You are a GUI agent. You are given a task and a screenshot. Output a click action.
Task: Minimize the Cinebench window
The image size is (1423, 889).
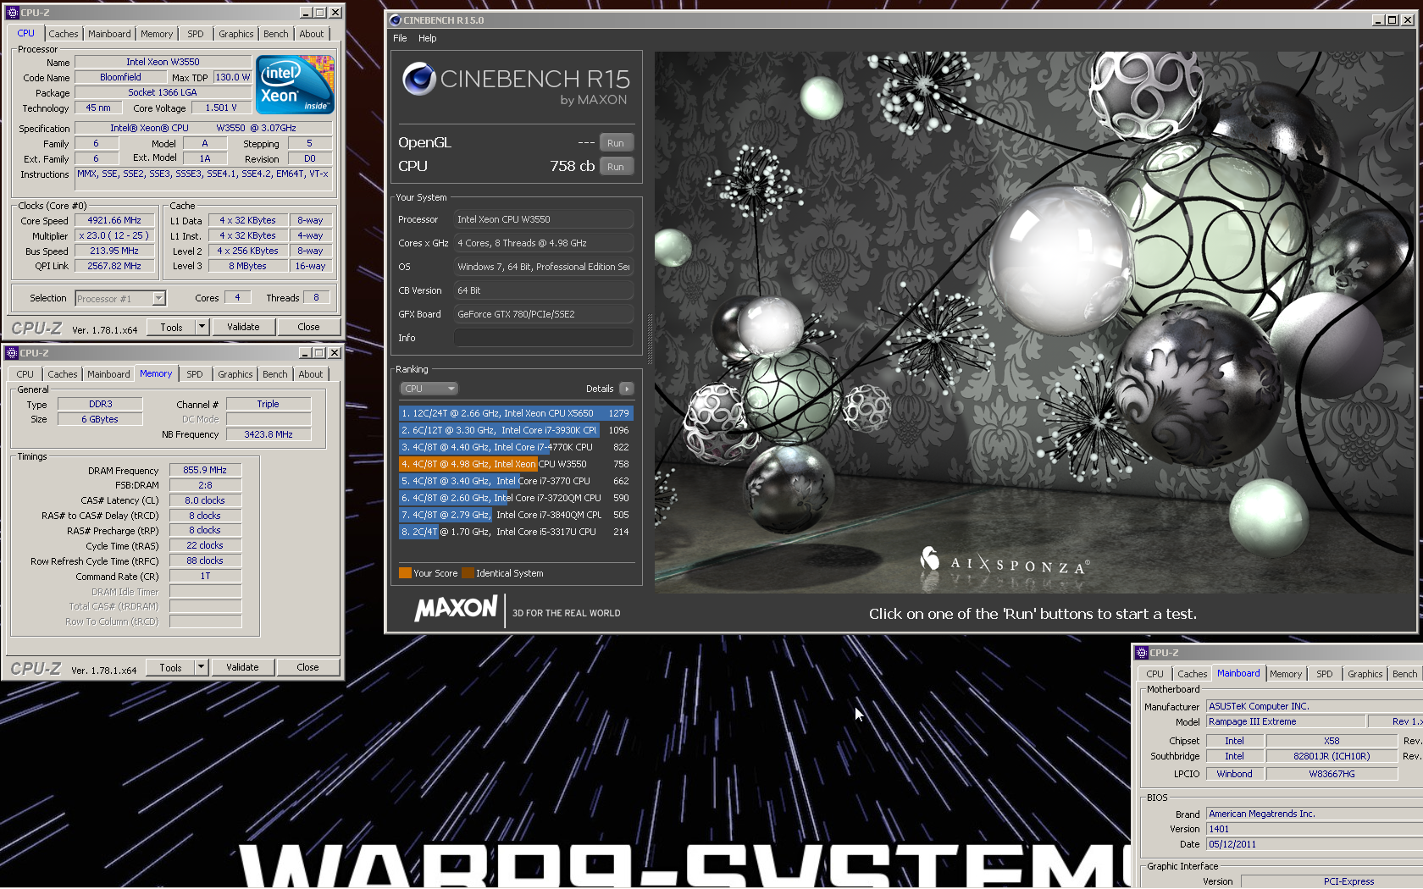[1378, 20]
